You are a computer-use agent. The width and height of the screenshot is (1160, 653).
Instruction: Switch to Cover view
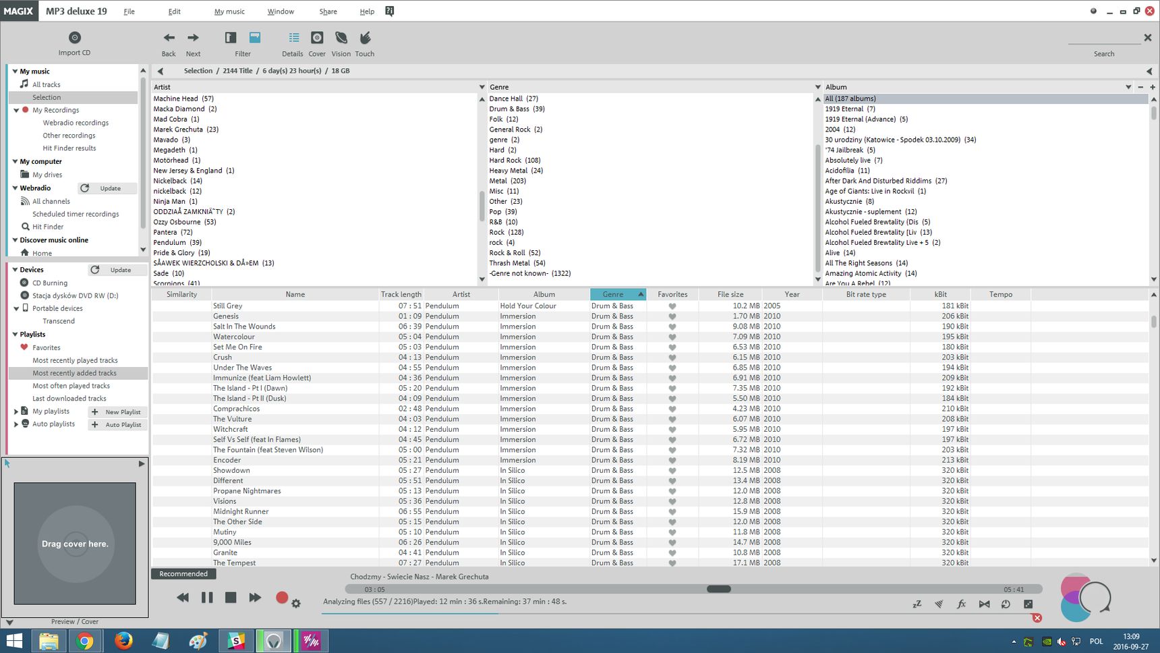[x=317, y=38]
